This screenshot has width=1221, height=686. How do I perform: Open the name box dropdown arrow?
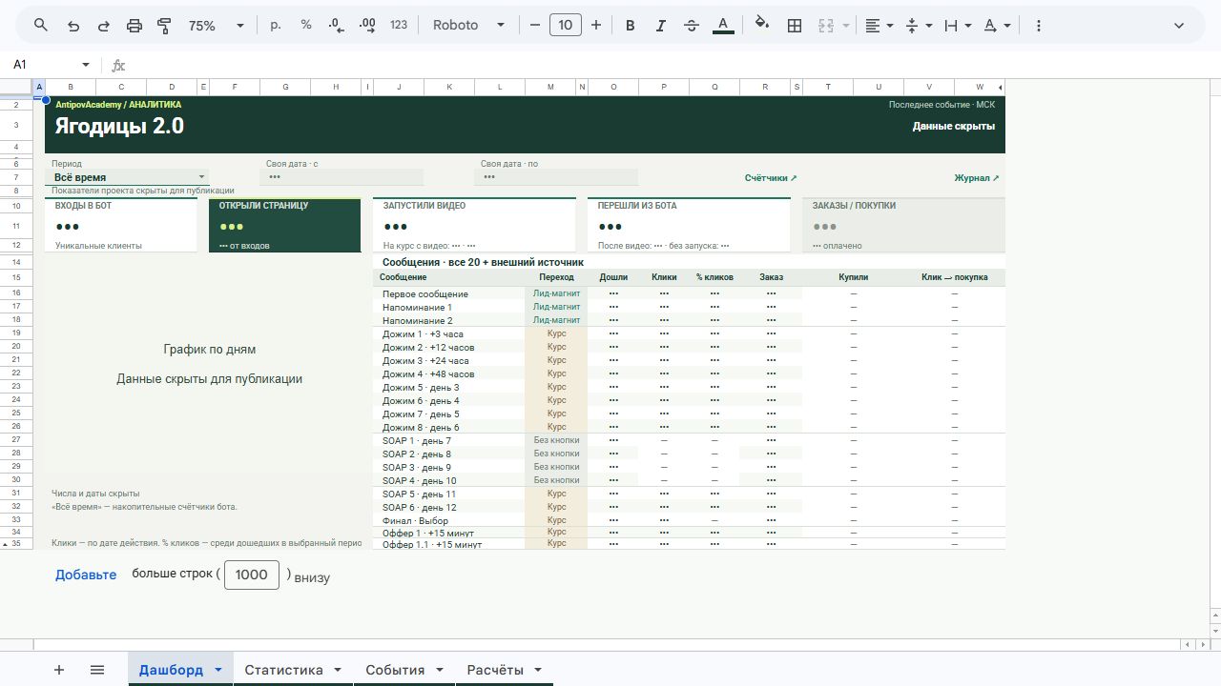[x=86, y=65]
